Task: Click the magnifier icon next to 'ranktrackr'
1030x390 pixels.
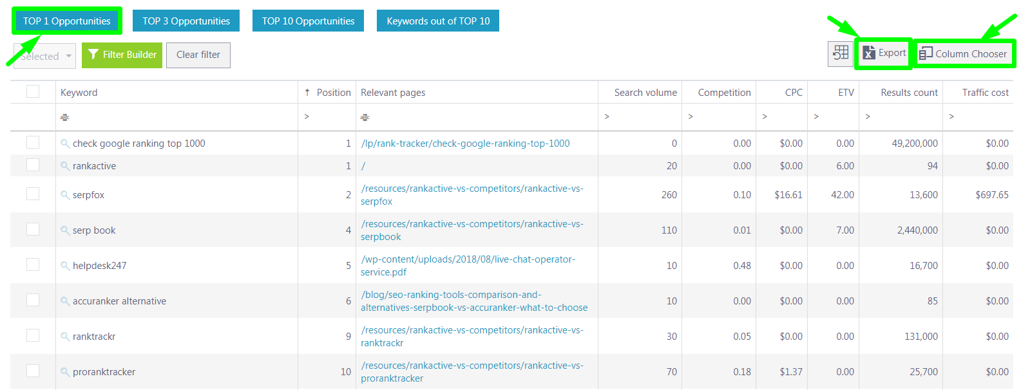Action: (65, 337)
